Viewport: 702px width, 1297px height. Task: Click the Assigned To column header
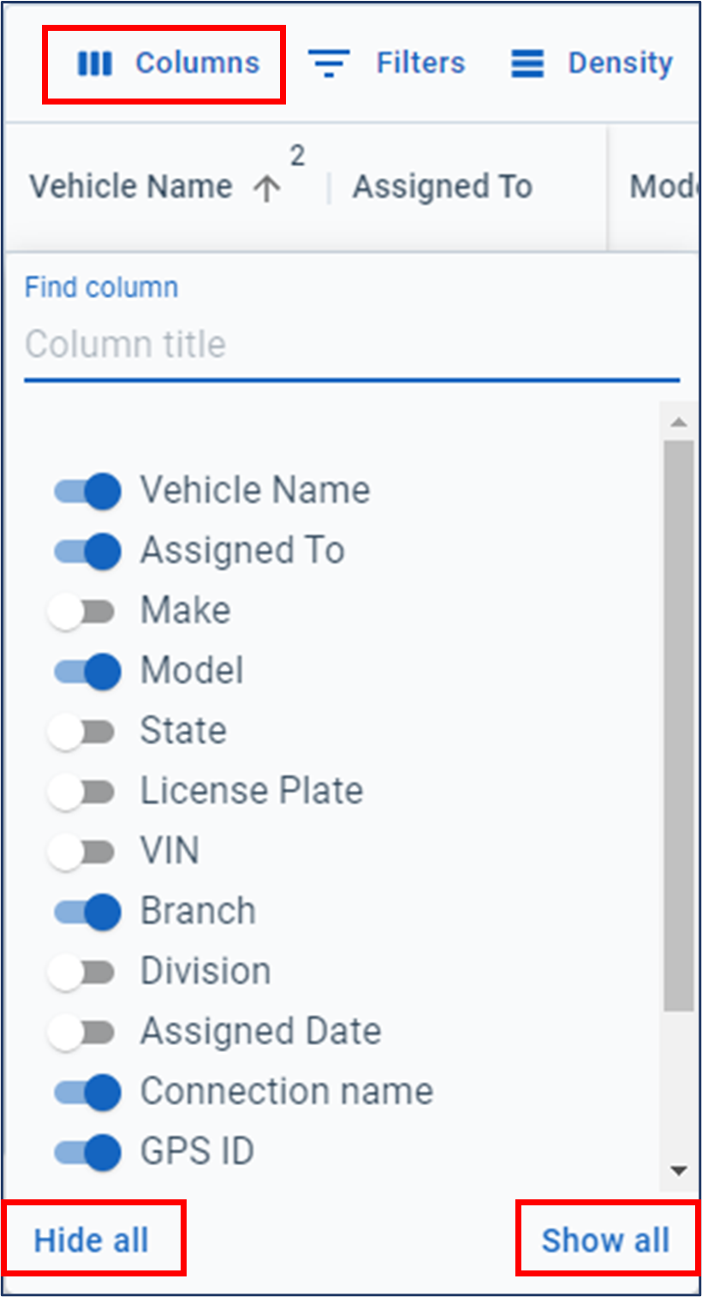coord(443,186)
